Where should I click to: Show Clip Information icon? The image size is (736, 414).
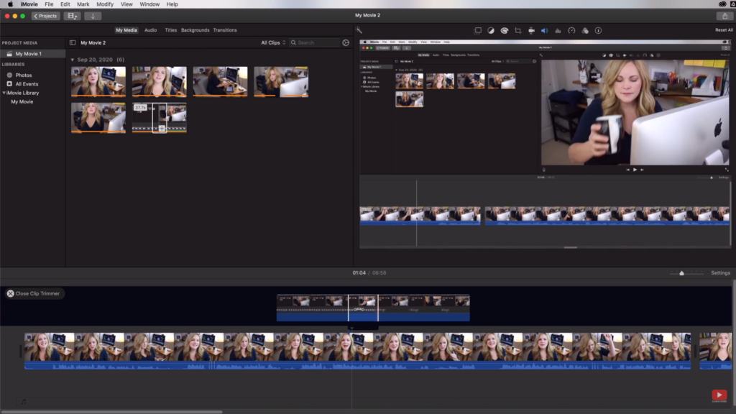598,30
